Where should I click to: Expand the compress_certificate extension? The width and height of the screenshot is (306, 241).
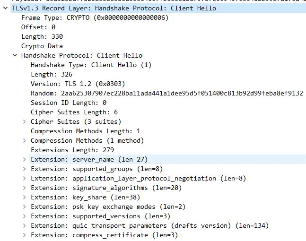click(25, 235)
